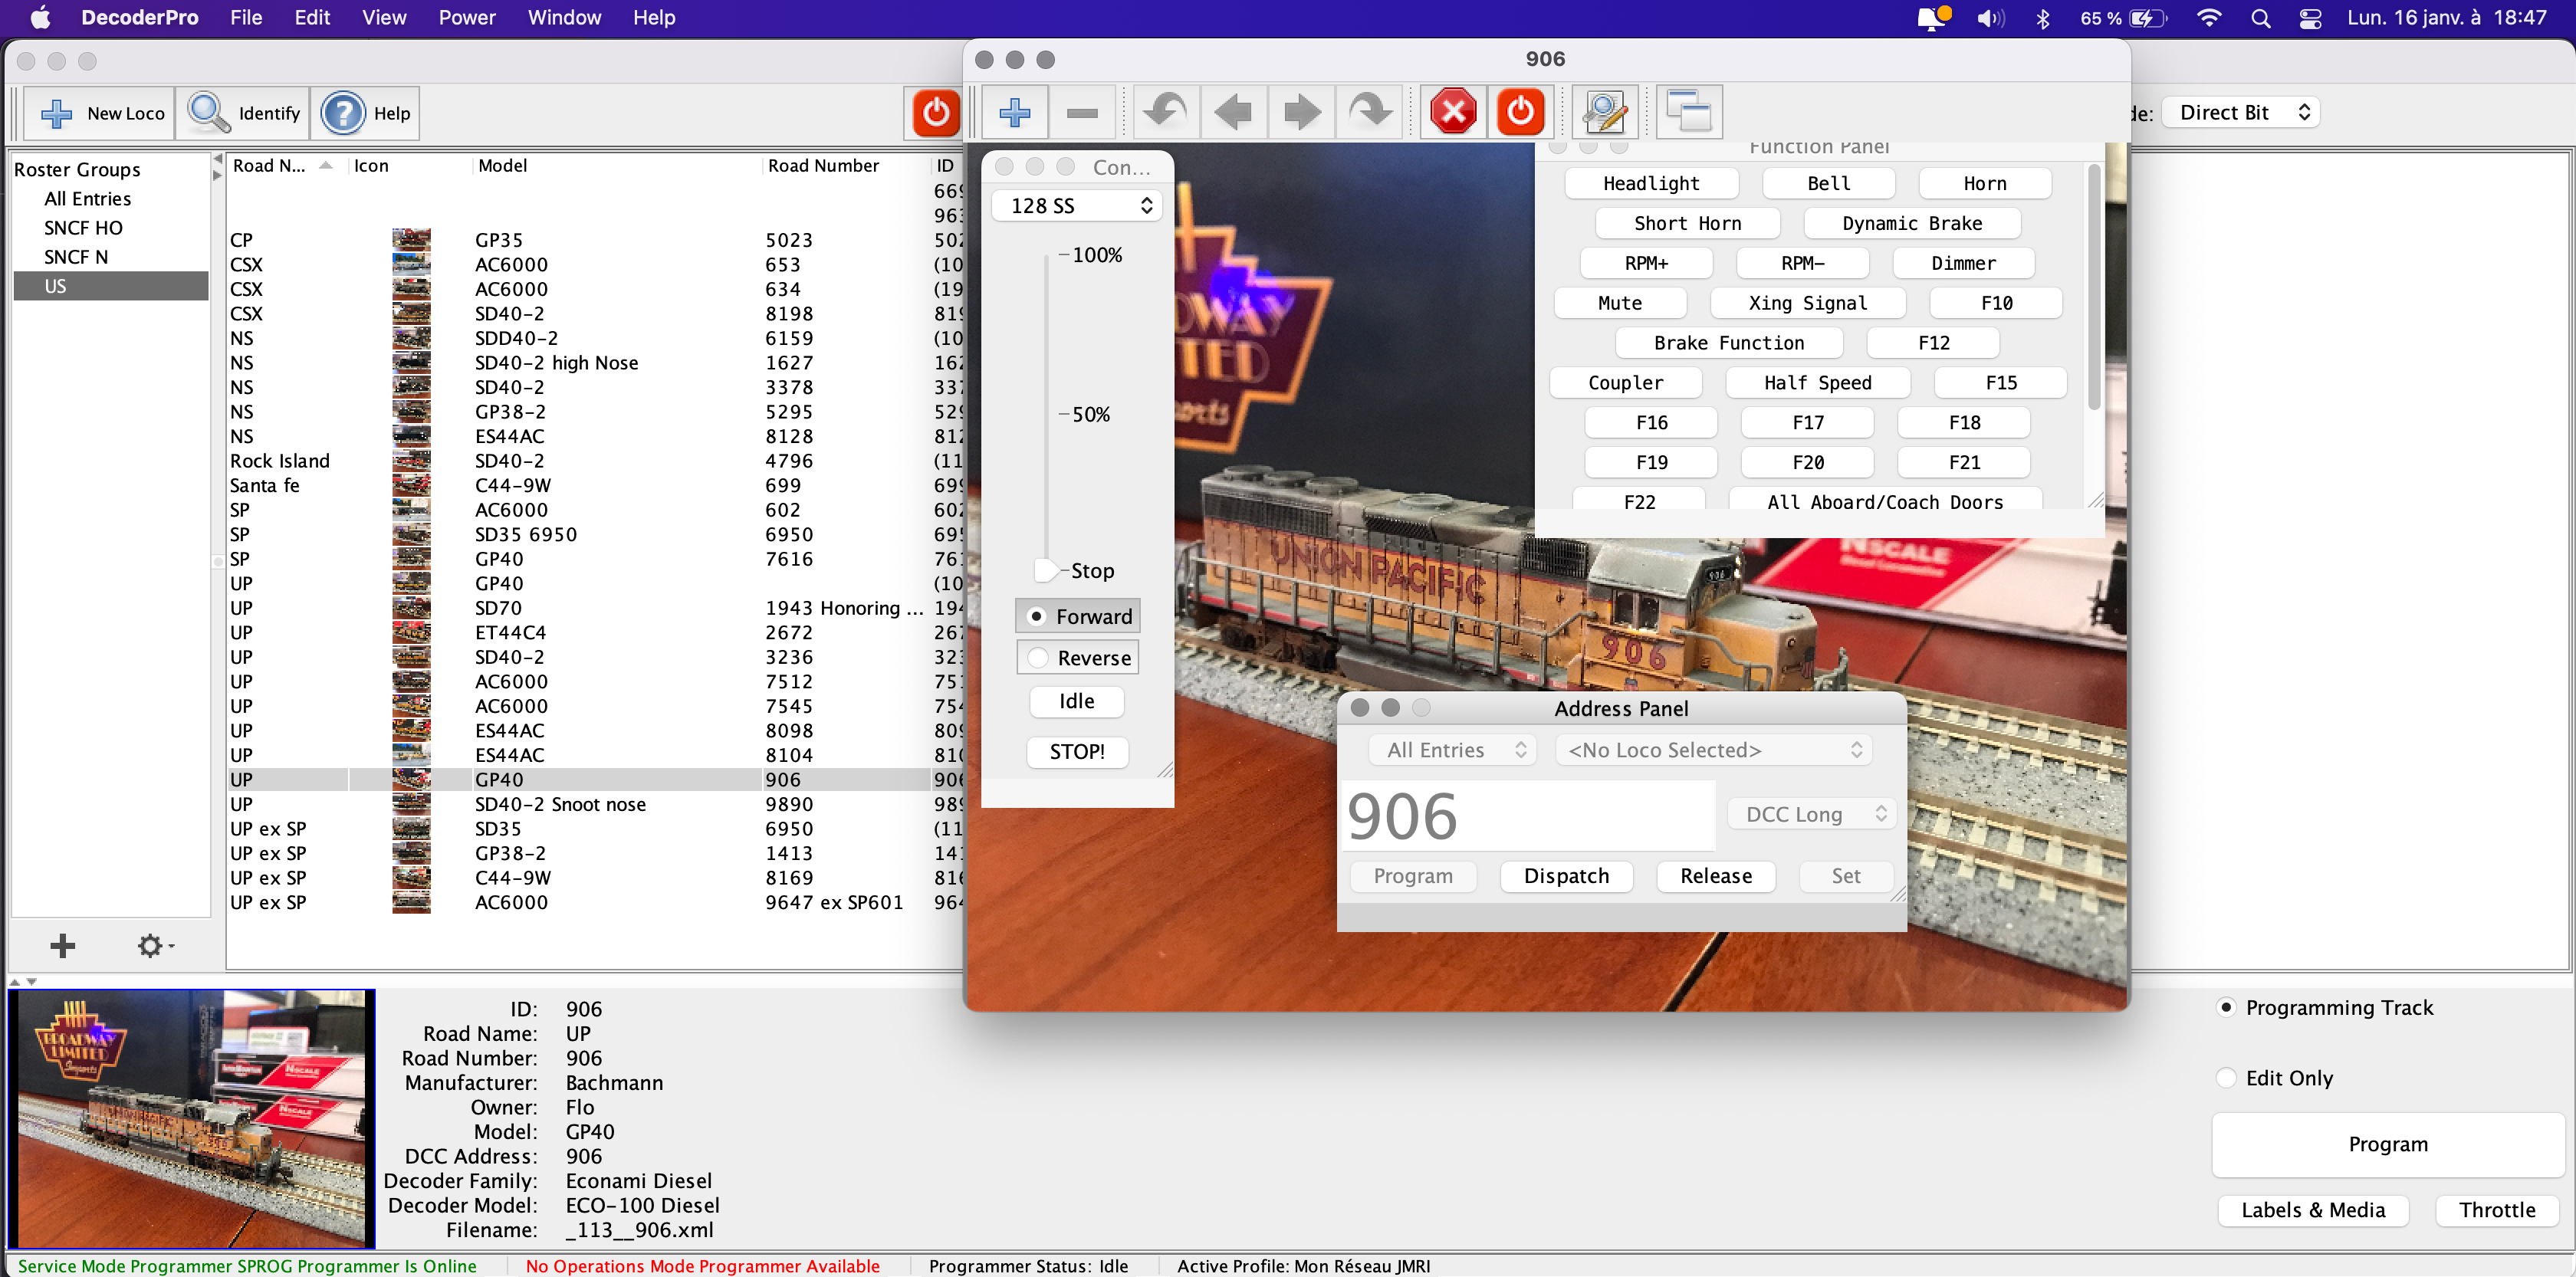Select Edit Only radio option

coord(2226,1078)
